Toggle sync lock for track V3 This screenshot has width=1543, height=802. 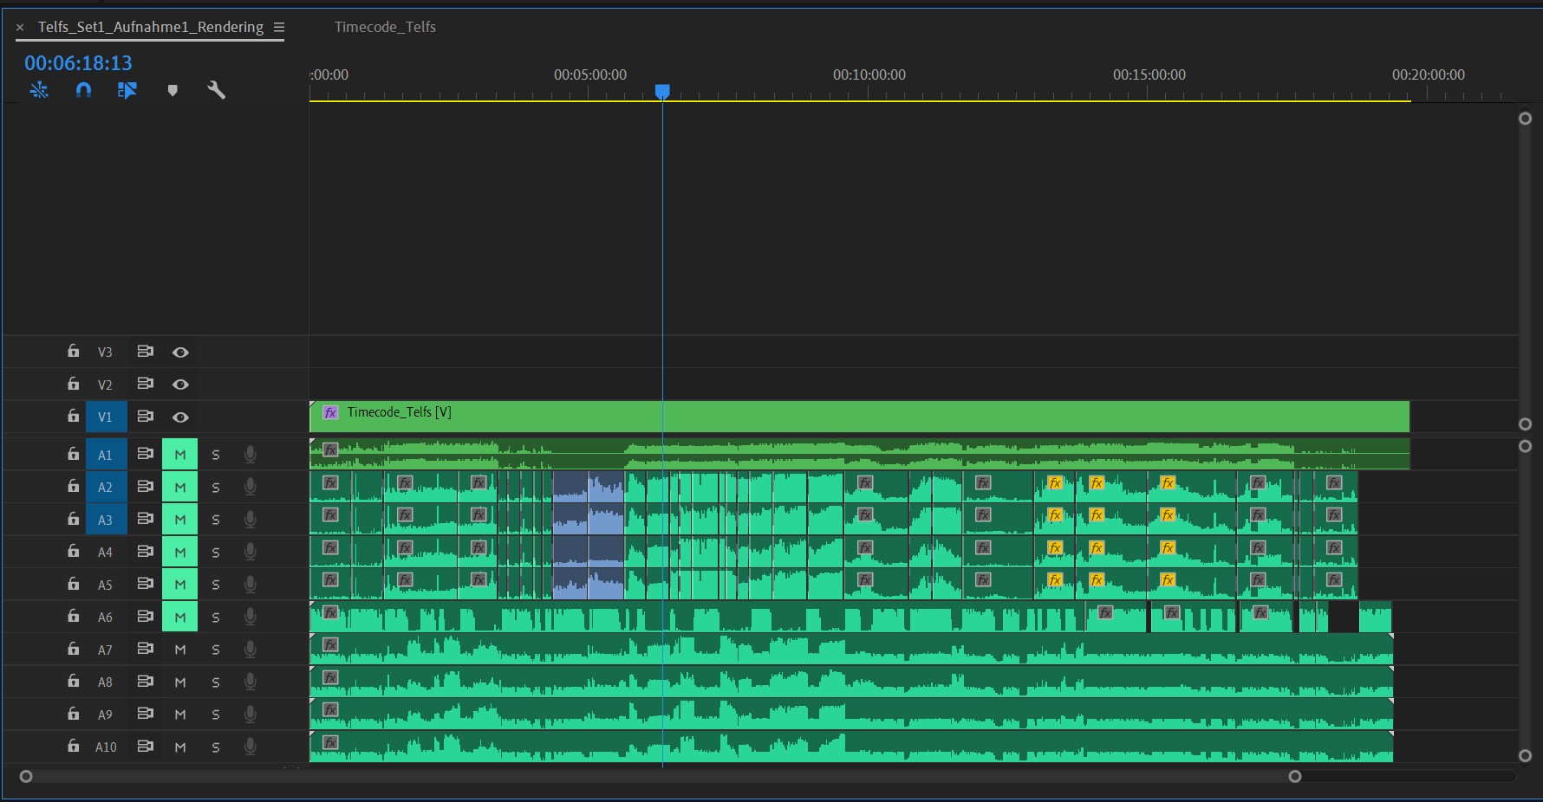point(145,352)
